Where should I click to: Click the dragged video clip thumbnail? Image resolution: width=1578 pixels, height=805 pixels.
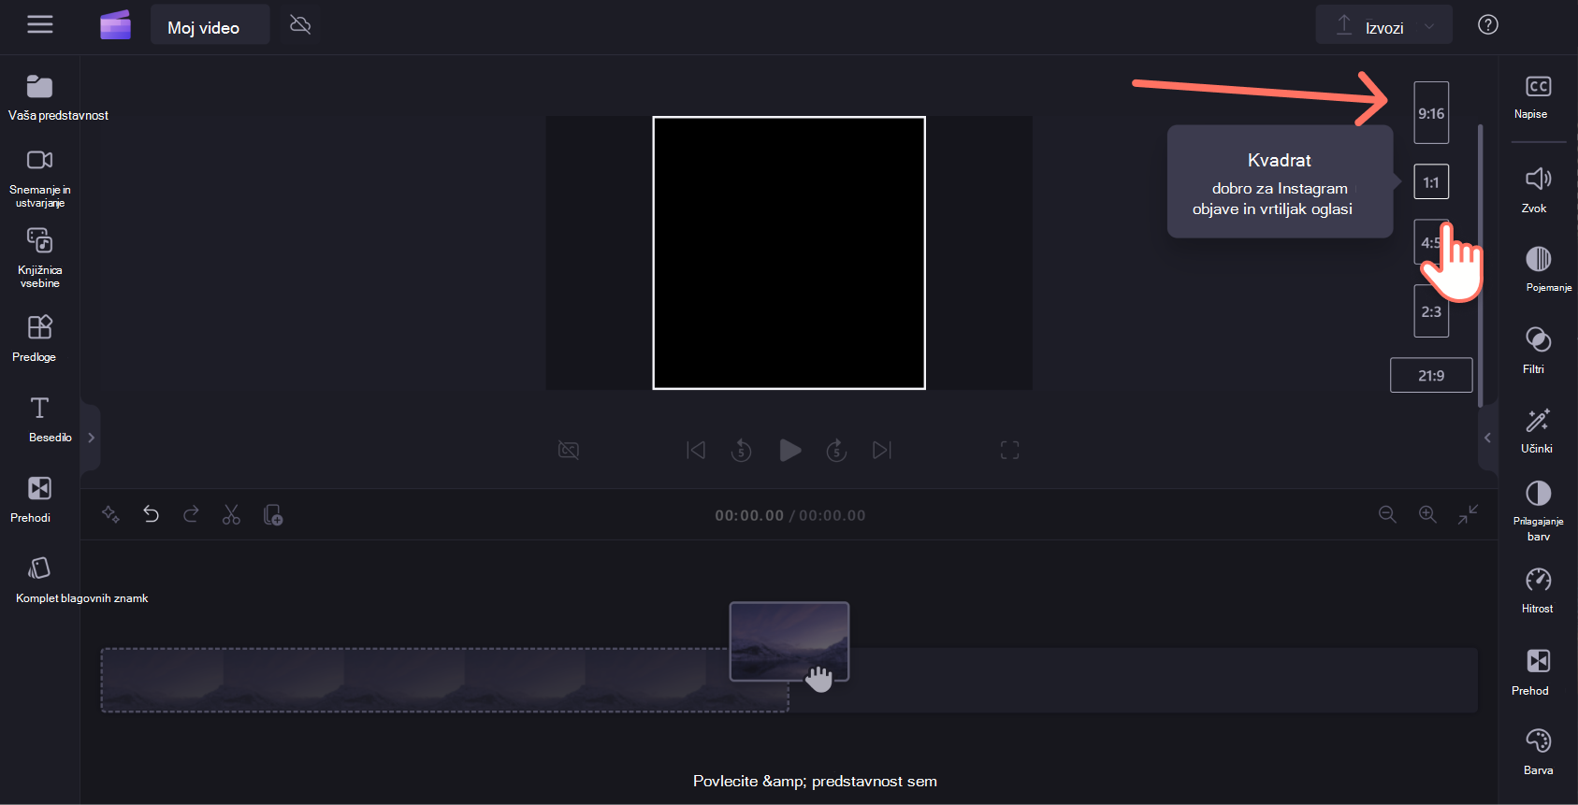pyautogui.click(x=789, y=641)
